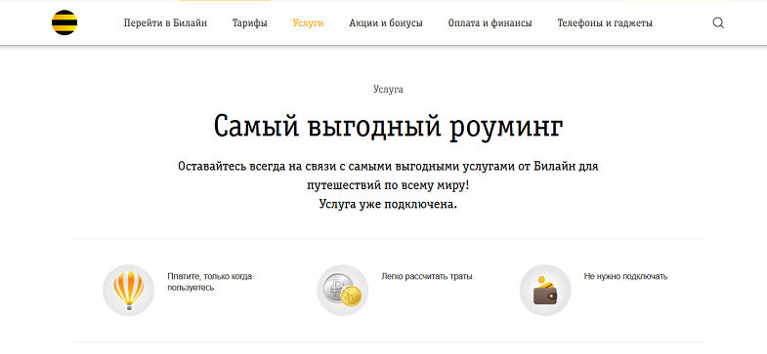This screenshot has height=354, width=767.
Task: Click the Не нужно подключать text
Action: tap(625, 276)
